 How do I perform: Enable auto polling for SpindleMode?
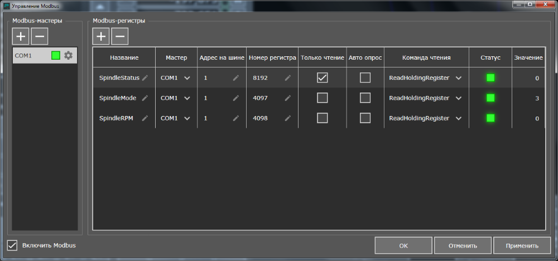[x=365, y=98]
